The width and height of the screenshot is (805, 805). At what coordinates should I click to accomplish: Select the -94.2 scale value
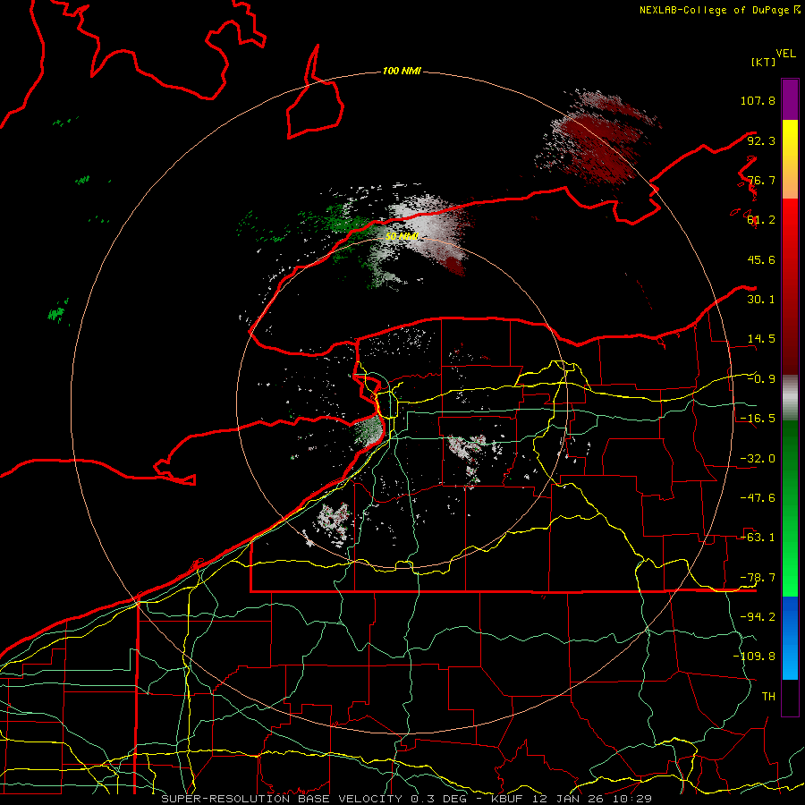click(x=758, y=617)
